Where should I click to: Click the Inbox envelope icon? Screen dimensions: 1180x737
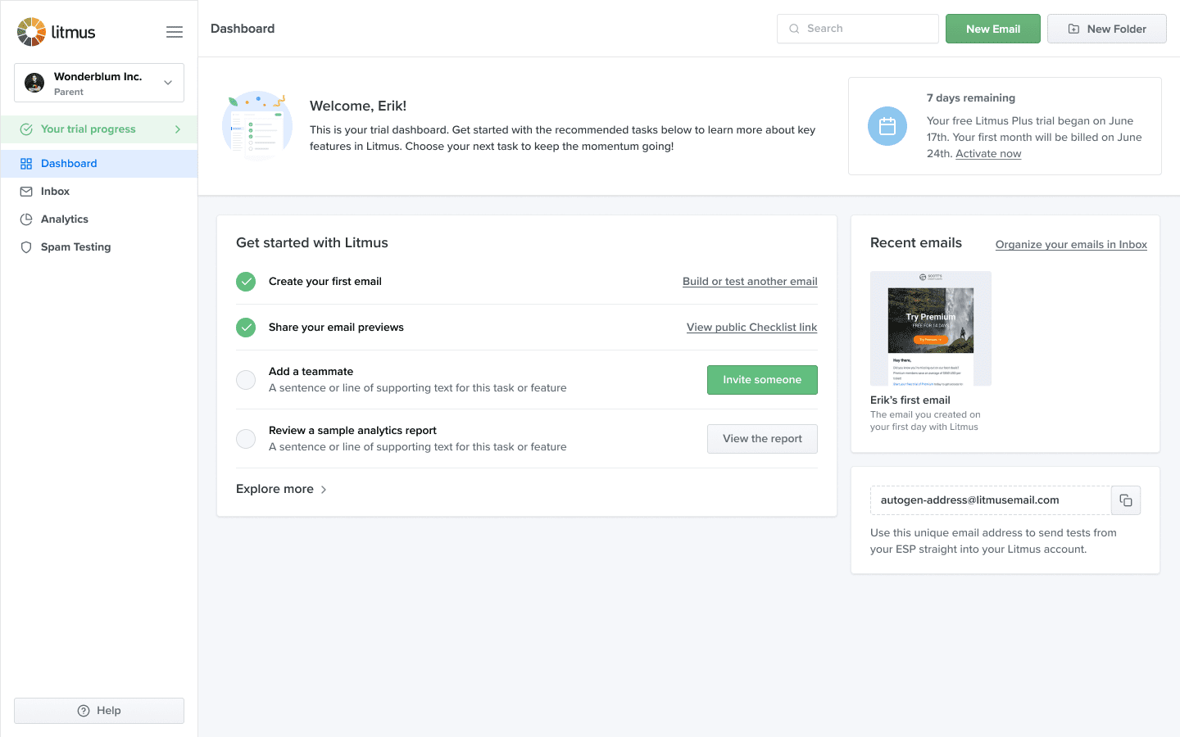point(26,192)
